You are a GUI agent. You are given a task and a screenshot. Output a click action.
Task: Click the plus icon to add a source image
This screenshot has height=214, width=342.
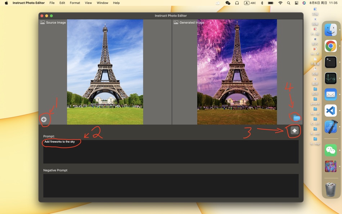[x=44, y=120]
